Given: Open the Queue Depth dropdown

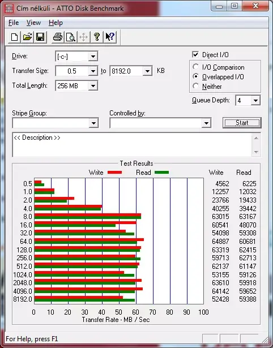Looking at the screenshot, I should (x=255, y=101).
